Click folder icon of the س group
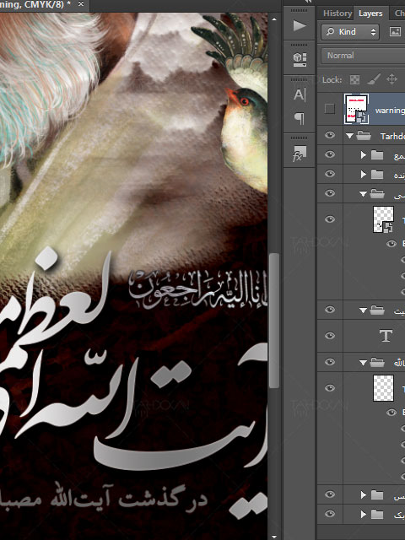The image size is (405, 540). 377,495
